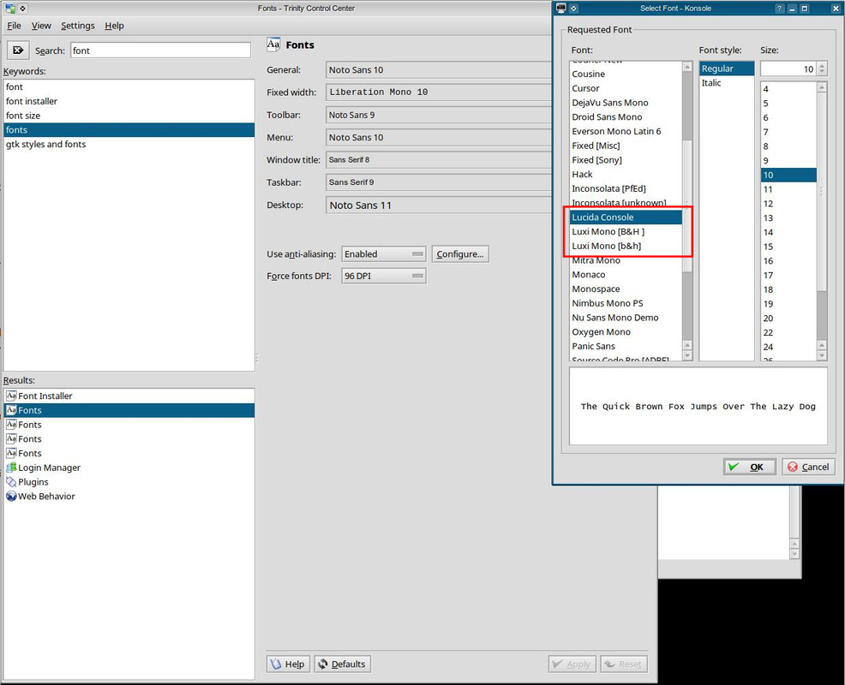Click the Reset button
The width and height of the screenshot is (845, 685).
[624, 664]
